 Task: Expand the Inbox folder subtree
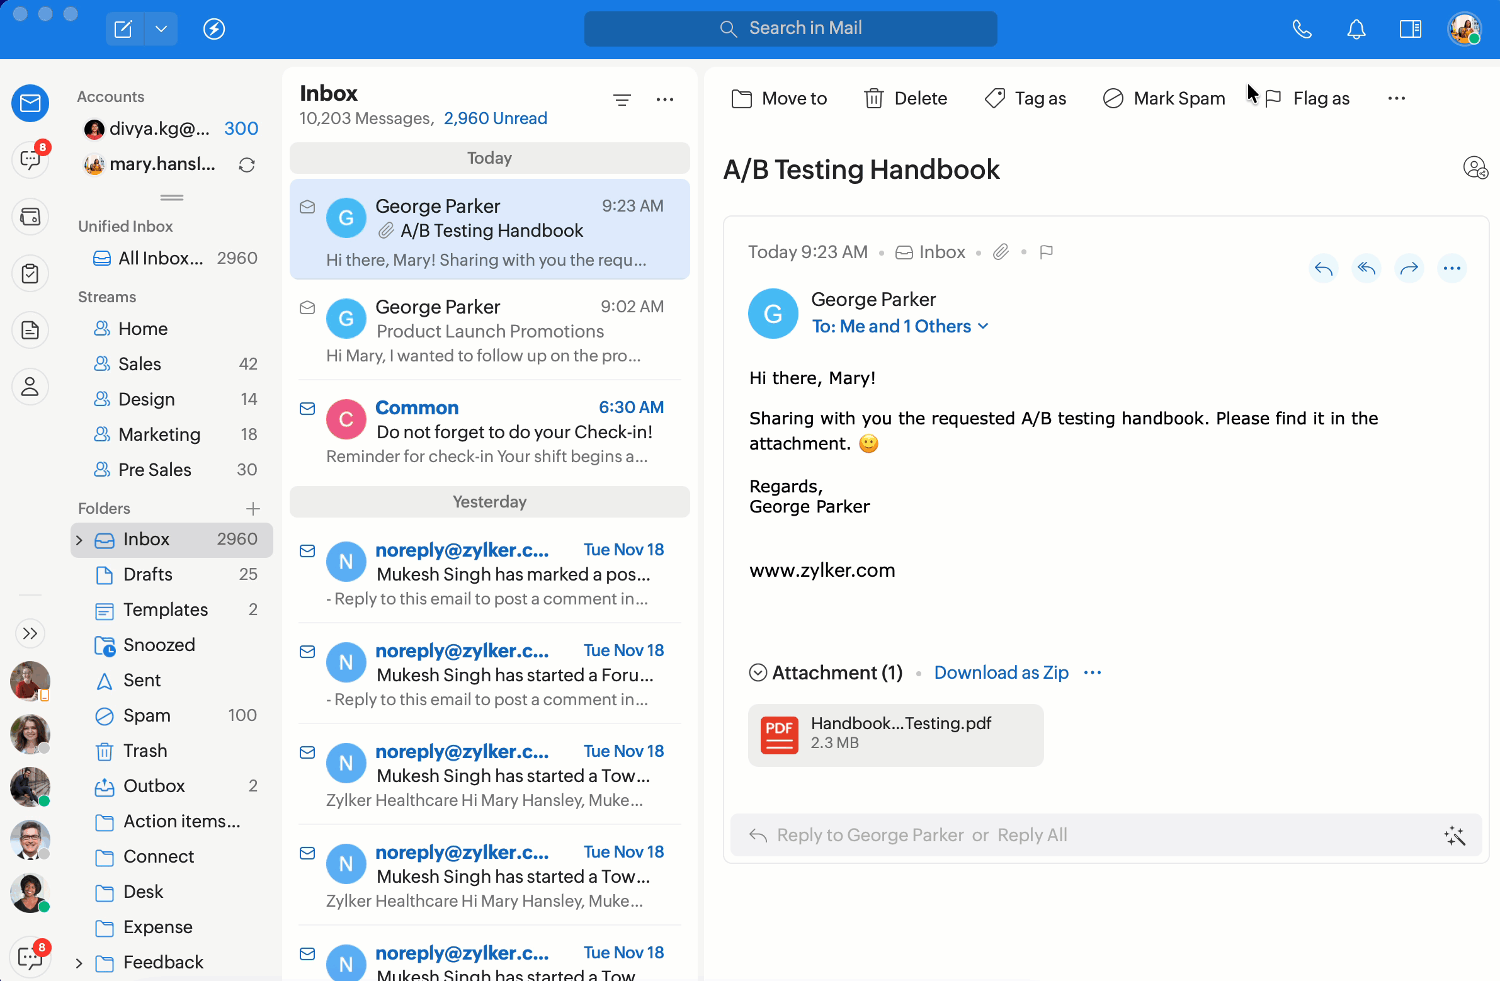click(x=79, y=540)
